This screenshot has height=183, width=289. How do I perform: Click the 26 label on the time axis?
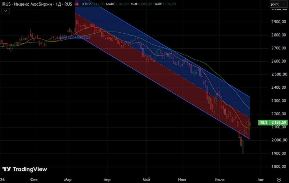click(x=2, y=180)
